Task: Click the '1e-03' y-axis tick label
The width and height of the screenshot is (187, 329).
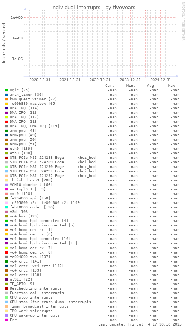Action: [17, 38]
